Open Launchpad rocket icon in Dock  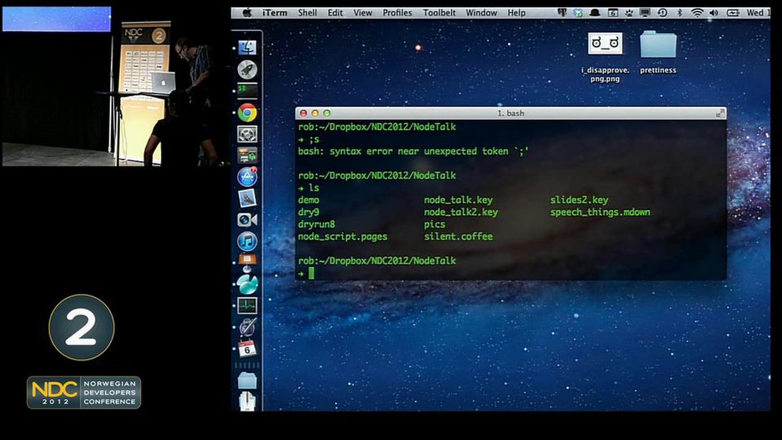pyautogui.click(x=247, y=69)
